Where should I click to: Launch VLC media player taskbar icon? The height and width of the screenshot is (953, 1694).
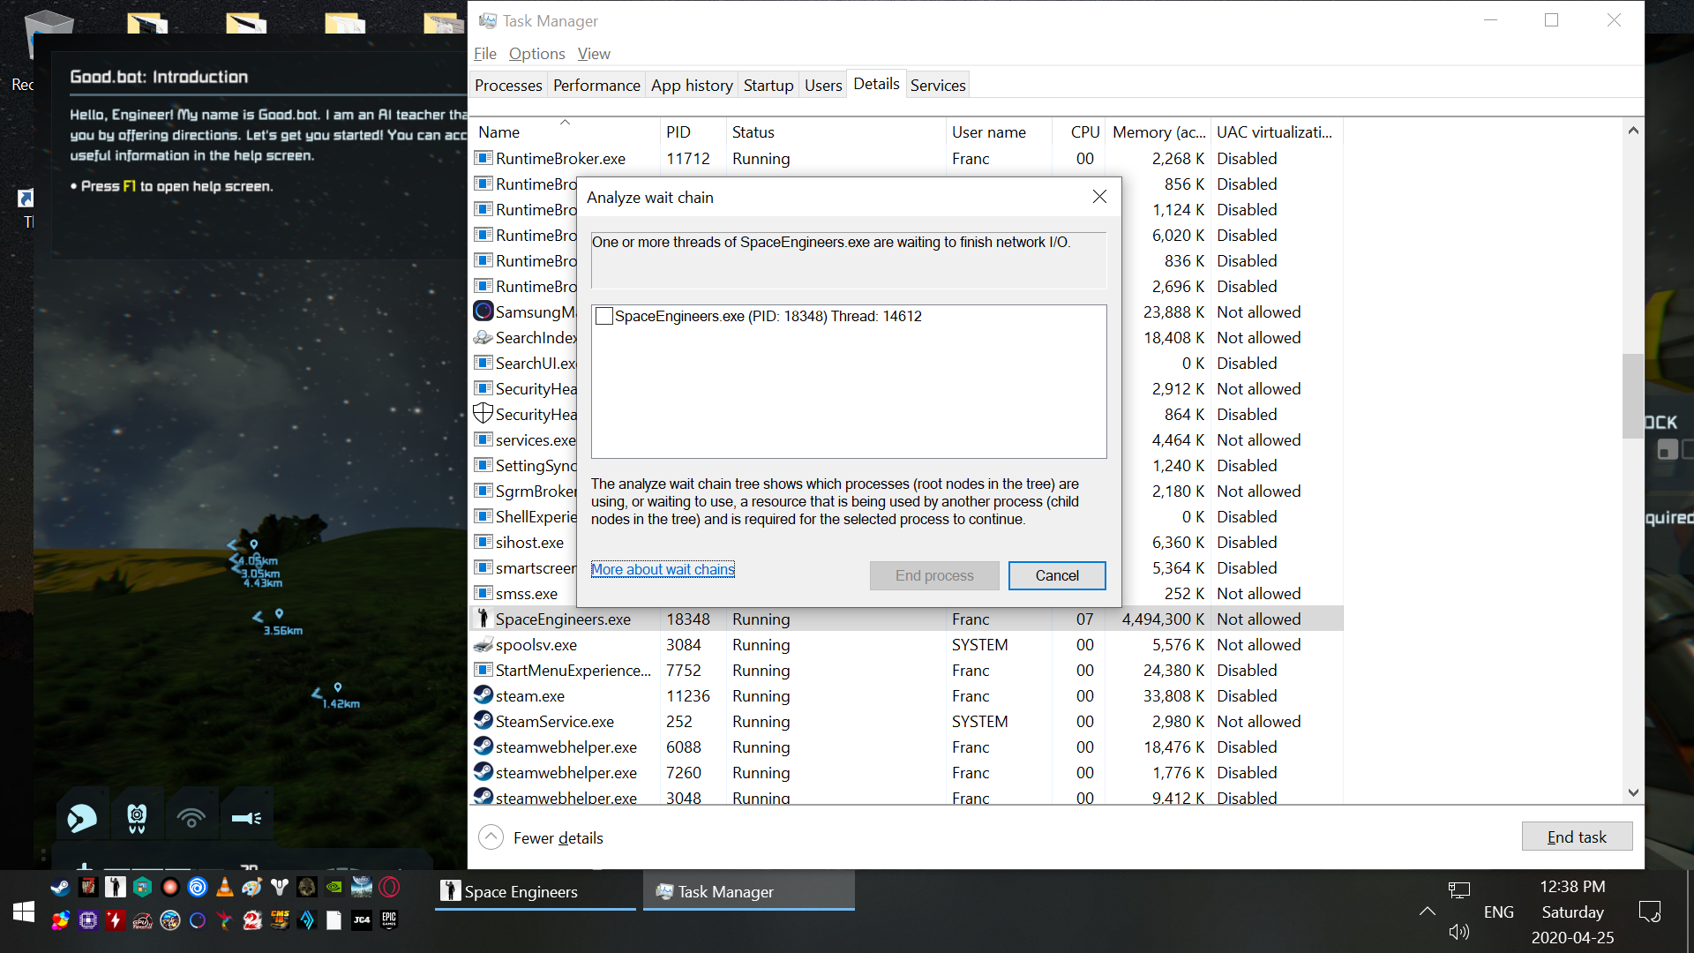pyautogui.click(x=225, y=888)
